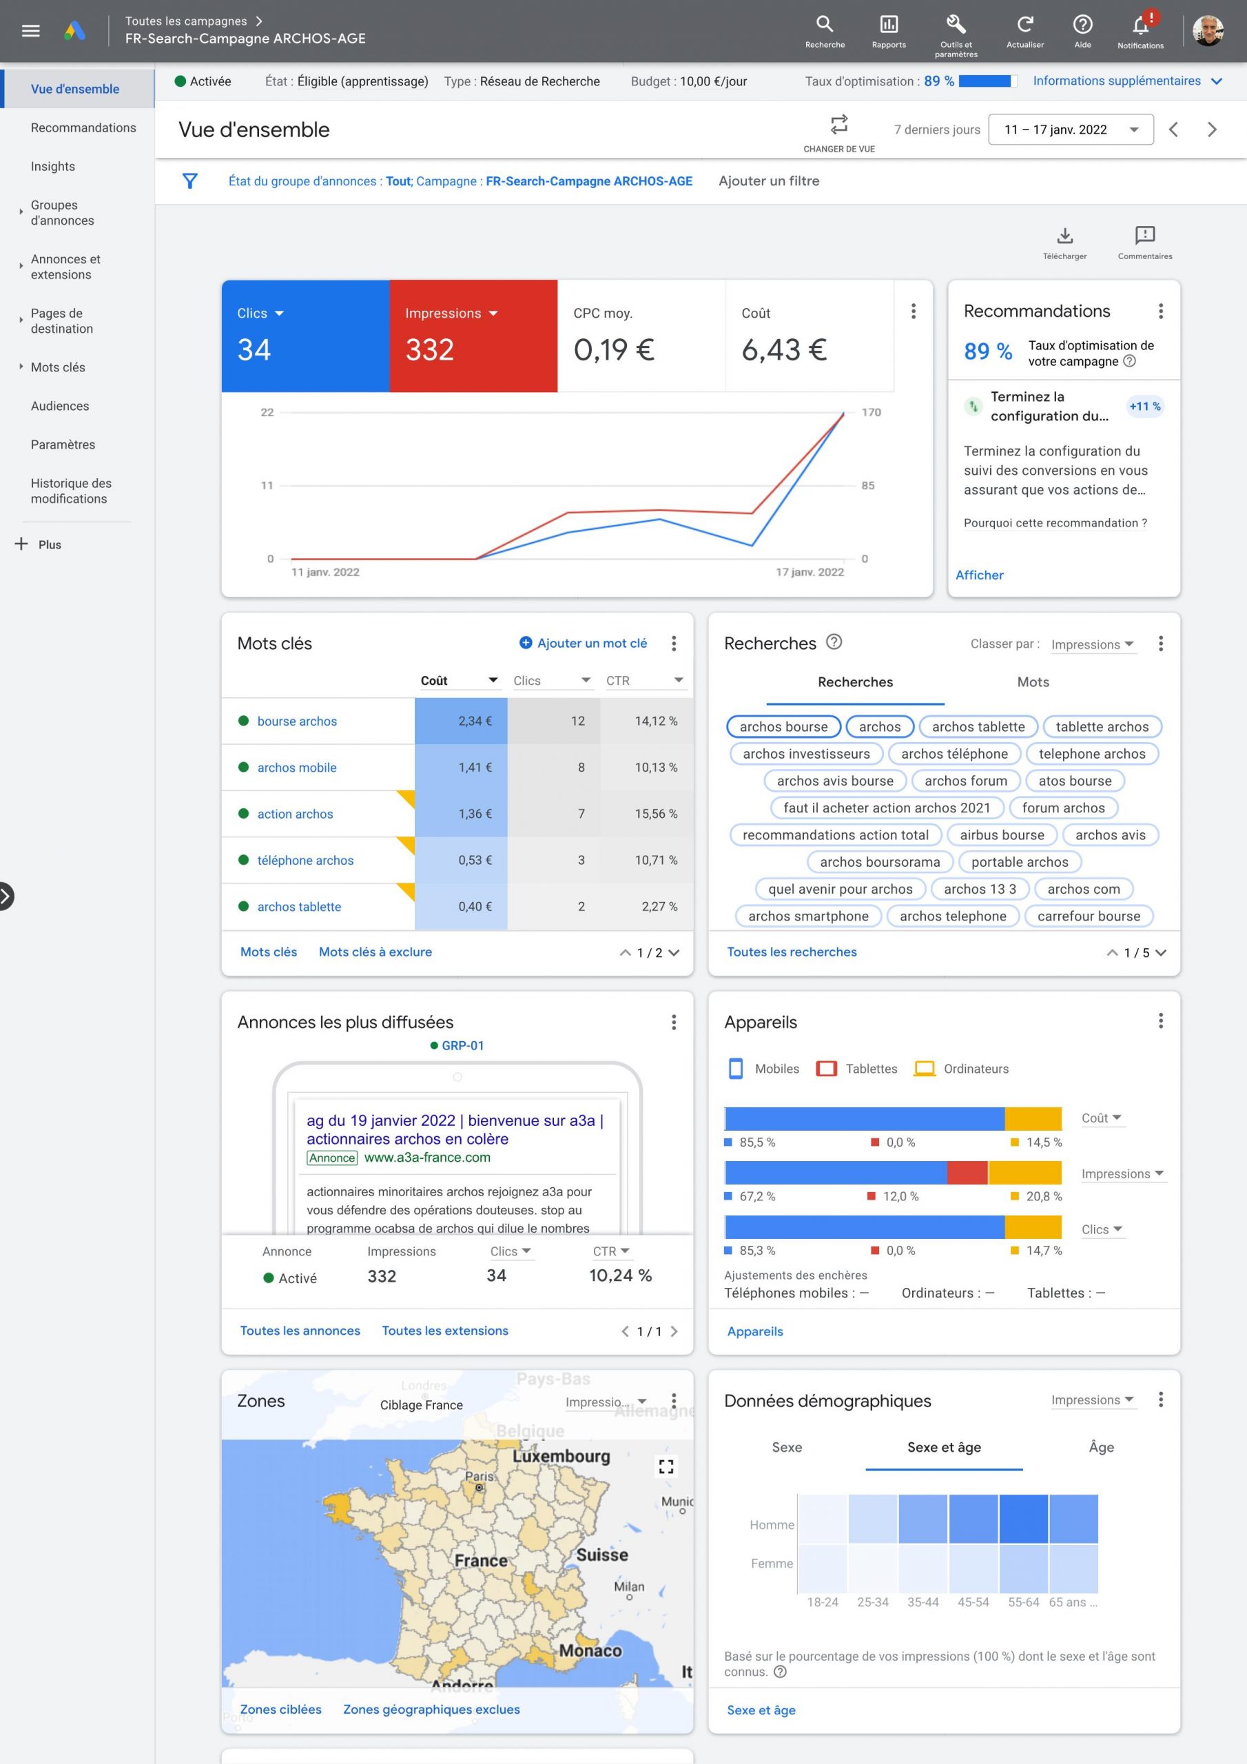Open the Mots clés card three-dot menu
The height and width of the screenshot is (1764, 1247).
(673, 643)
